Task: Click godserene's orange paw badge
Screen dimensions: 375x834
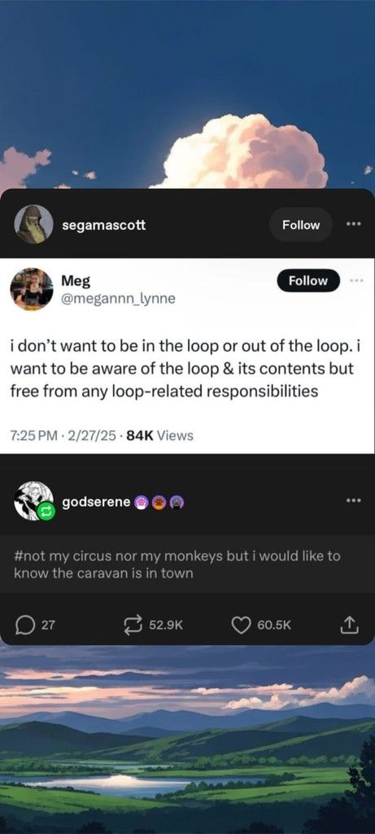Action: (x=159, y=502)
